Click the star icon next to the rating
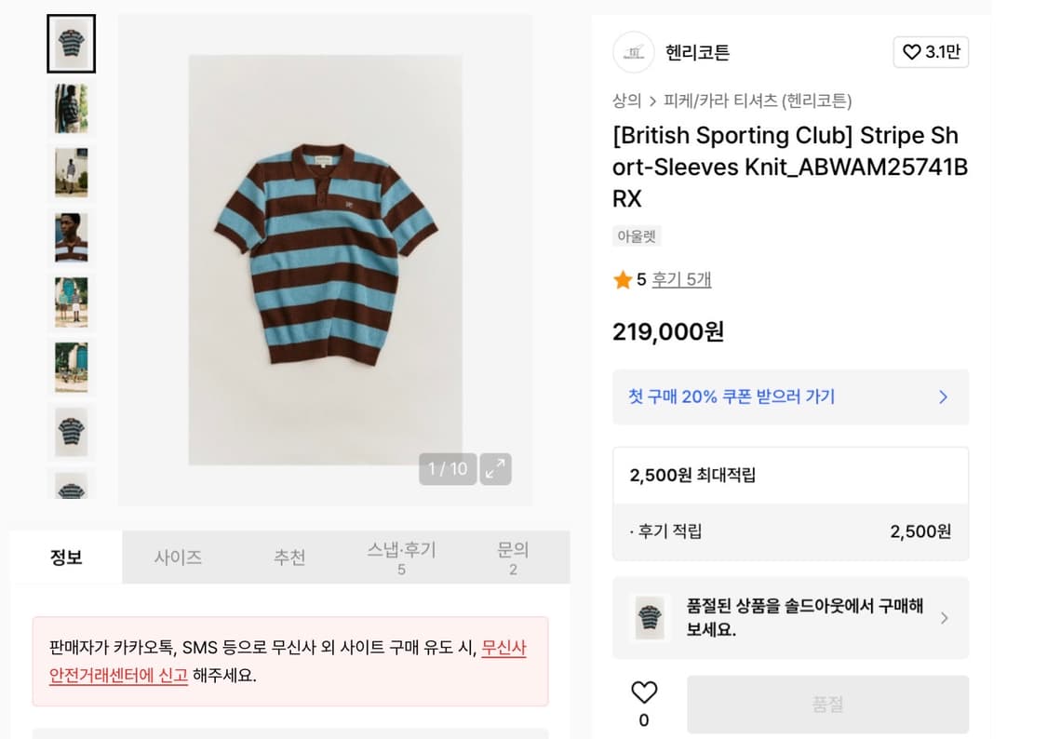The height and width of the screenshot is (739, 1047). point(624,278)
